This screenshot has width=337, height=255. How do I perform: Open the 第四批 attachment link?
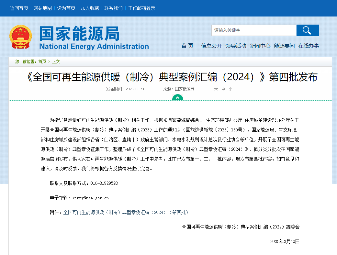[126, 213]
